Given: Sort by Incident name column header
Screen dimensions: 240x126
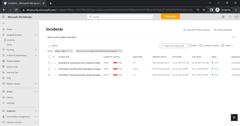Looking at the screenshot, I should 64,57.
